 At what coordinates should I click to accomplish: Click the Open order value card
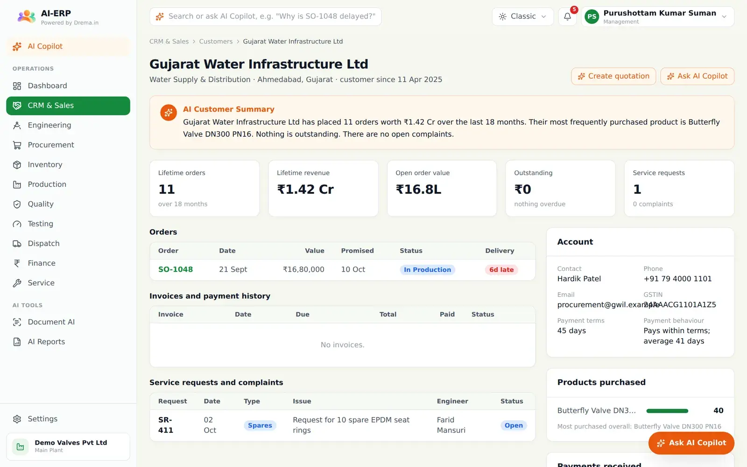click(x=442, y=188)
